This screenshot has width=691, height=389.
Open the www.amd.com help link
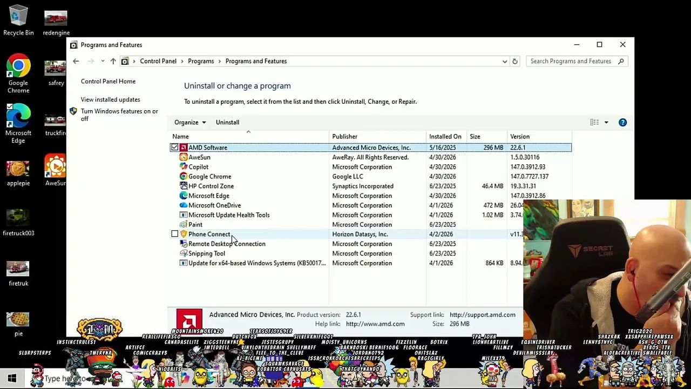pyautogui.click(x=375, y=324)
